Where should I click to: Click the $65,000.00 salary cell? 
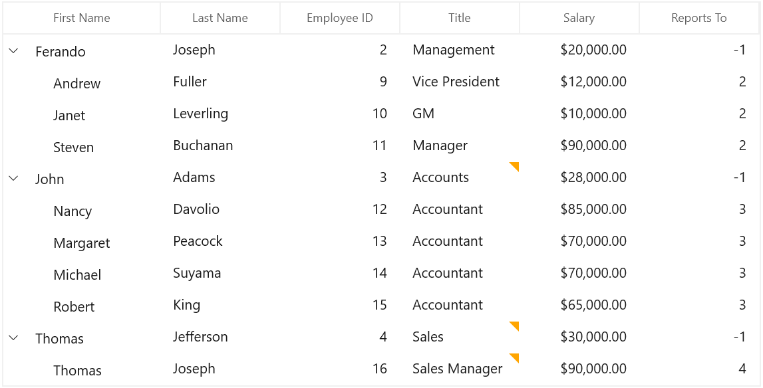(579, 305)
